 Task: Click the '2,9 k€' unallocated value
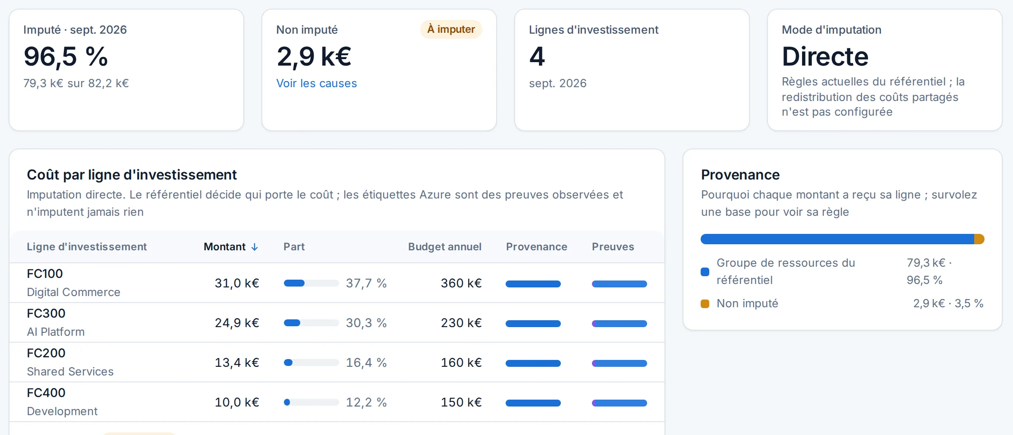coord(314,57)
